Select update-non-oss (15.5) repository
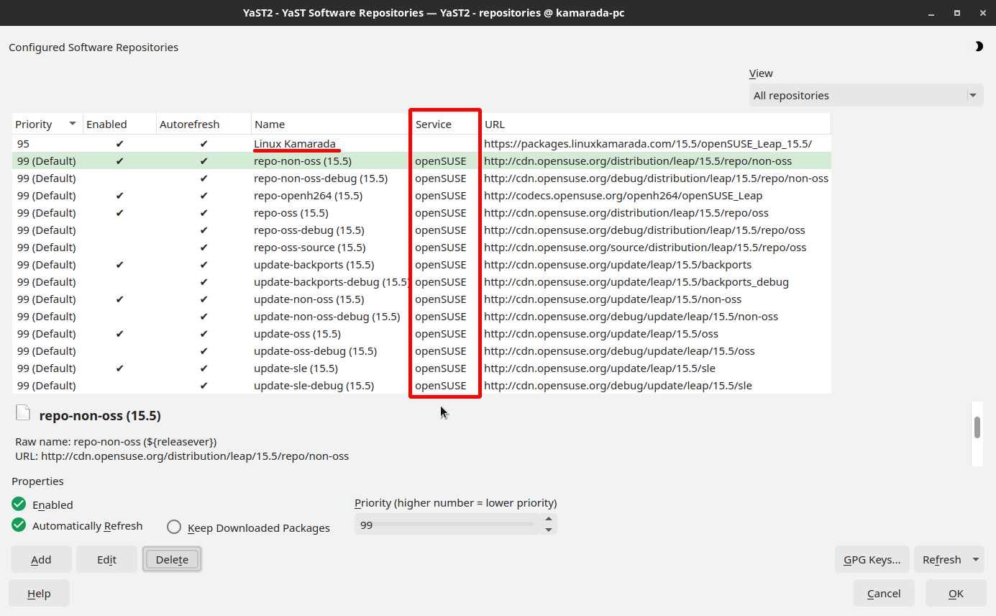This screenshot has width=996, height=616. (309, 299)
